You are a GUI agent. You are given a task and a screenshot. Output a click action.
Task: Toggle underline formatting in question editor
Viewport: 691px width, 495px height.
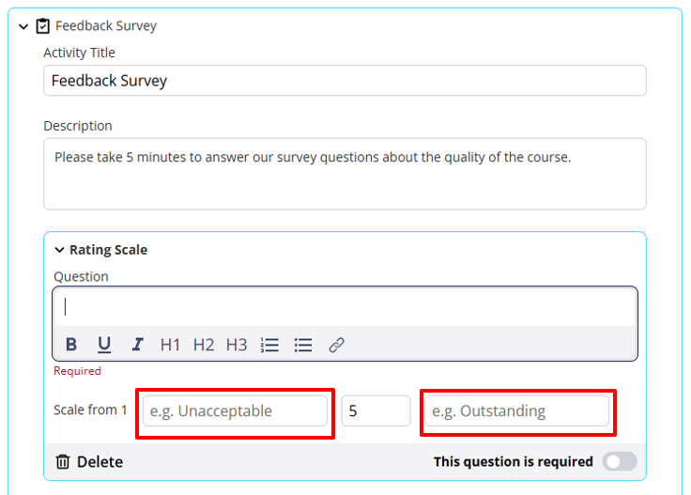coord(104,345)
